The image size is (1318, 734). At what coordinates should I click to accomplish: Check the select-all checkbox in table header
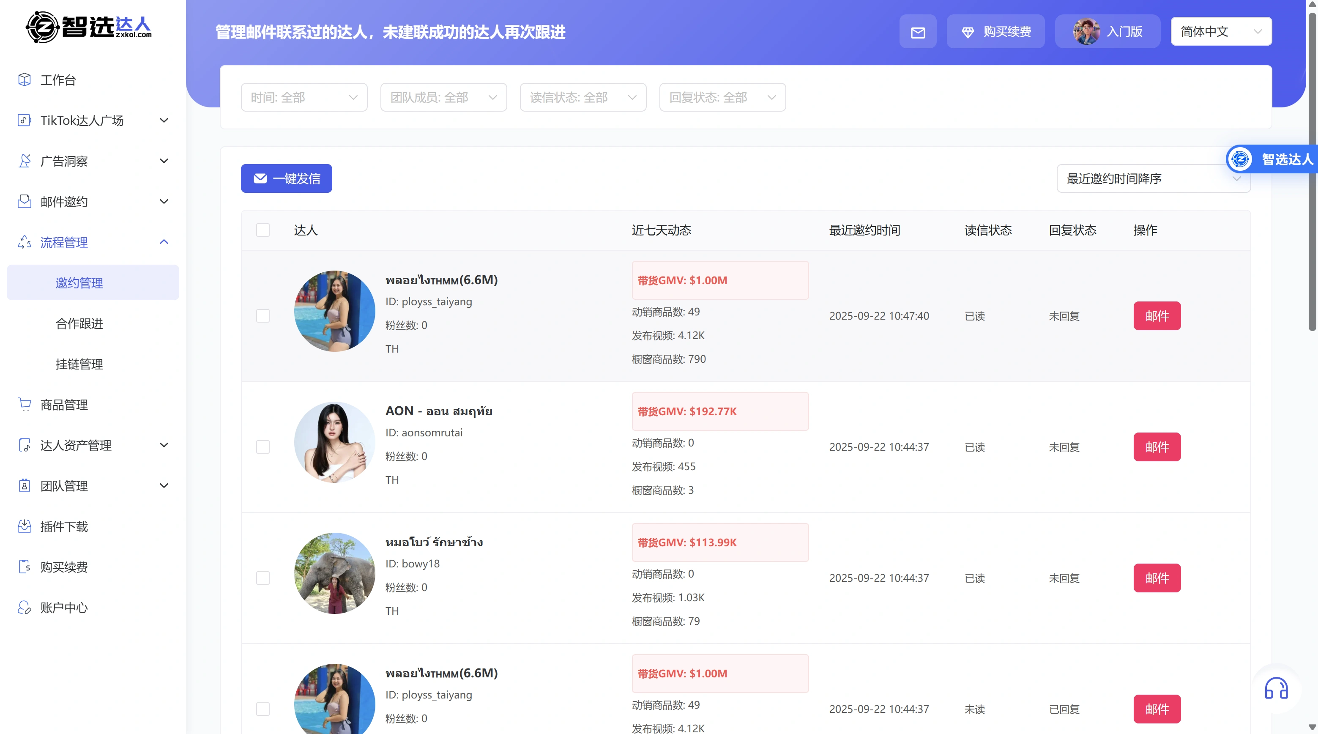(263, 230)
